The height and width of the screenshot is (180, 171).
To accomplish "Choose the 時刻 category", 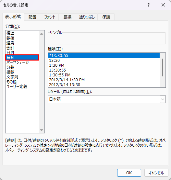I will (x=22, y=57).
